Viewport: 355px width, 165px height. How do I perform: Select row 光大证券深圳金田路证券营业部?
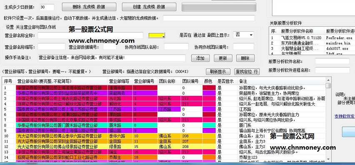(x=164, y=141)
